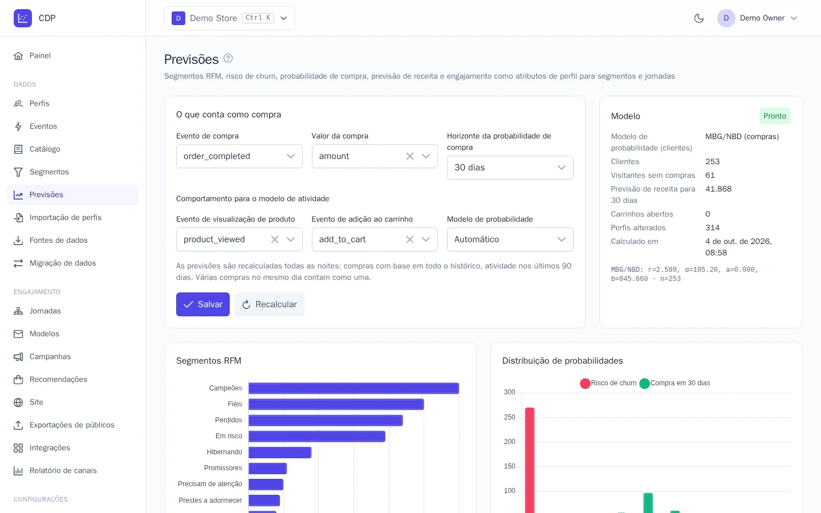Open Recomendações menu item
This screenshot has height=513, width=821.
click(x=72, y=380)
